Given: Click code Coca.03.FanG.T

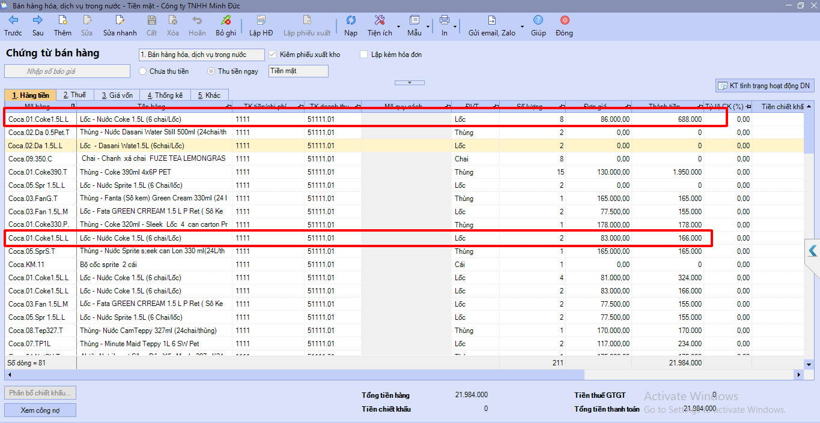Looking at the screenshot, I should 33,199.
